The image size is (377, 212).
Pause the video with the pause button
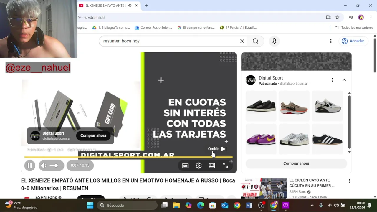30,165
